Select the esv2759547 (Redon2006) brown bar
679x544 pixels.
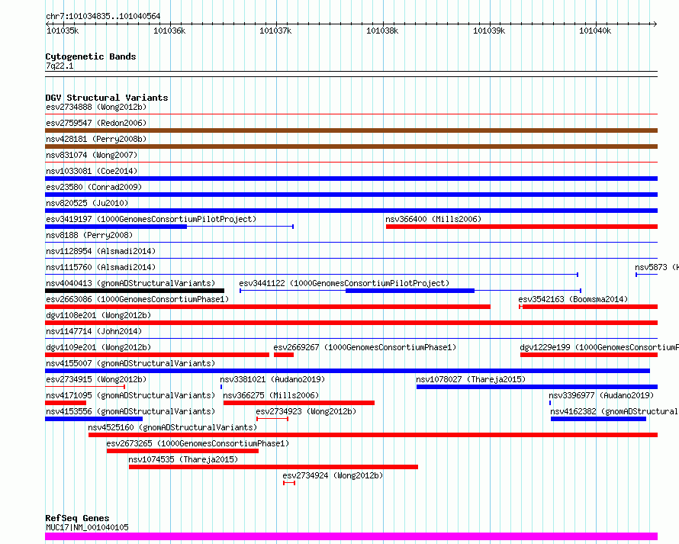tap(351, 130)
